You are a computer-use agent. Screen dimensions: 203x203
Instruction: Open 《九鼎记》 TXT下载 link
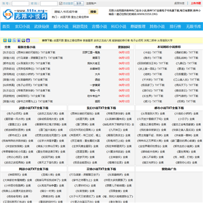[186, 63]
